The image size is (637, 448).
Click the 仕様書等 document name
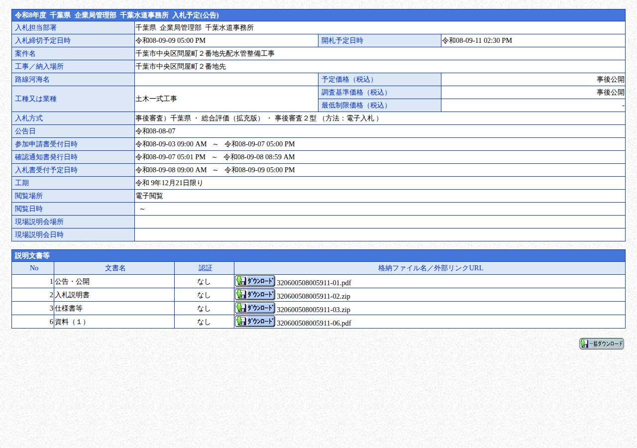pyautogui.click(x=69, y=308)
